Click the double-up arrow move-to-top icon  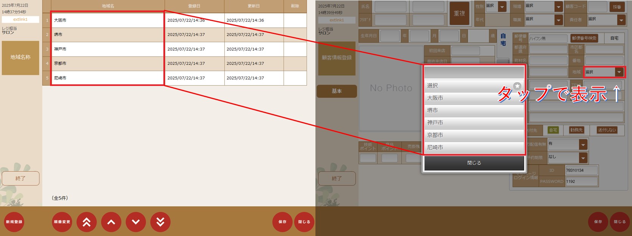(x=87, y=222)
